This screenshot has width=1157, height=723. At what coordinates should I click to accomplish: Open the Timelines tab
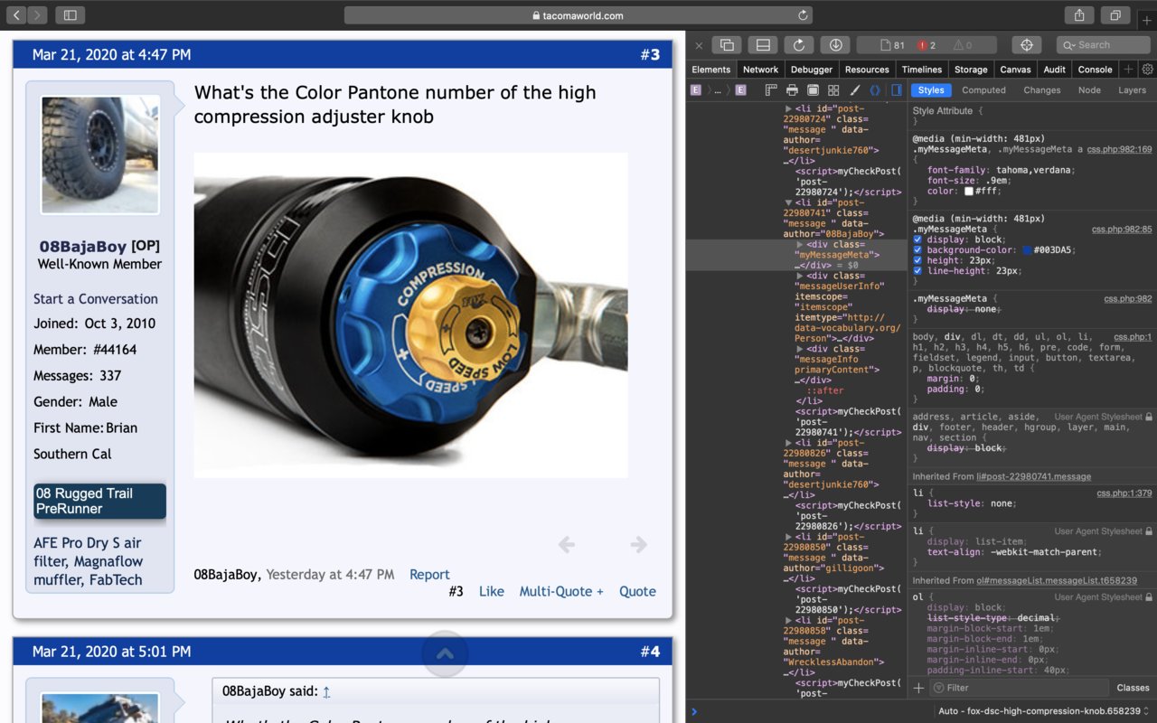pyautogui.click(x=922, y=70)
